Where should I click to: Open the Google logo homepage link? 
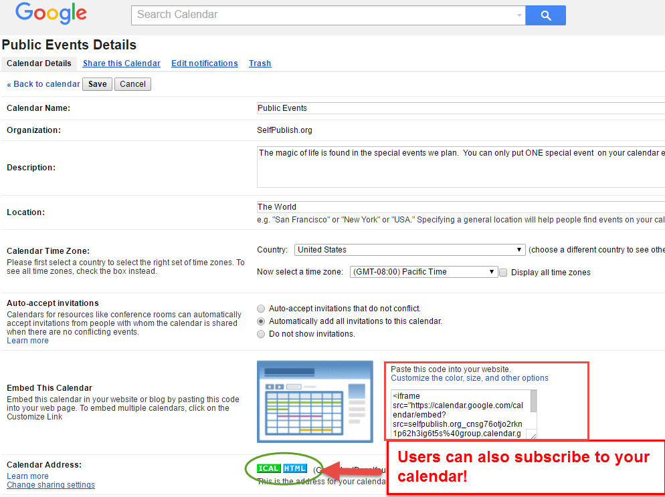51,14
